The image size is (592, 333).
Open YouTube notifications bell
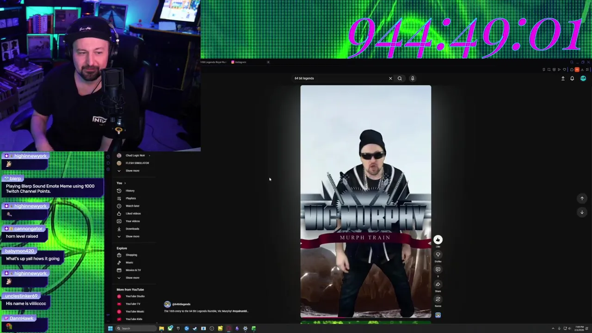(x=572, y=79)
